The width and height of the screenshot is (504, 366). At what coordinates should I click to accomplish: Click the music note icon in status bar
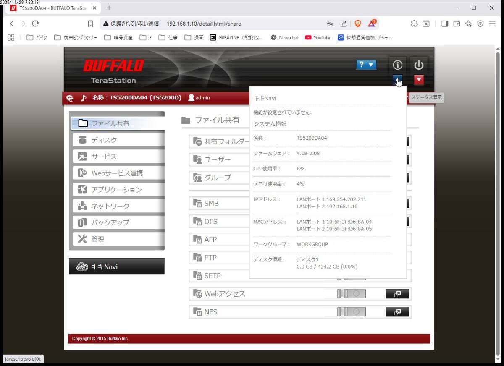(84, 98)
